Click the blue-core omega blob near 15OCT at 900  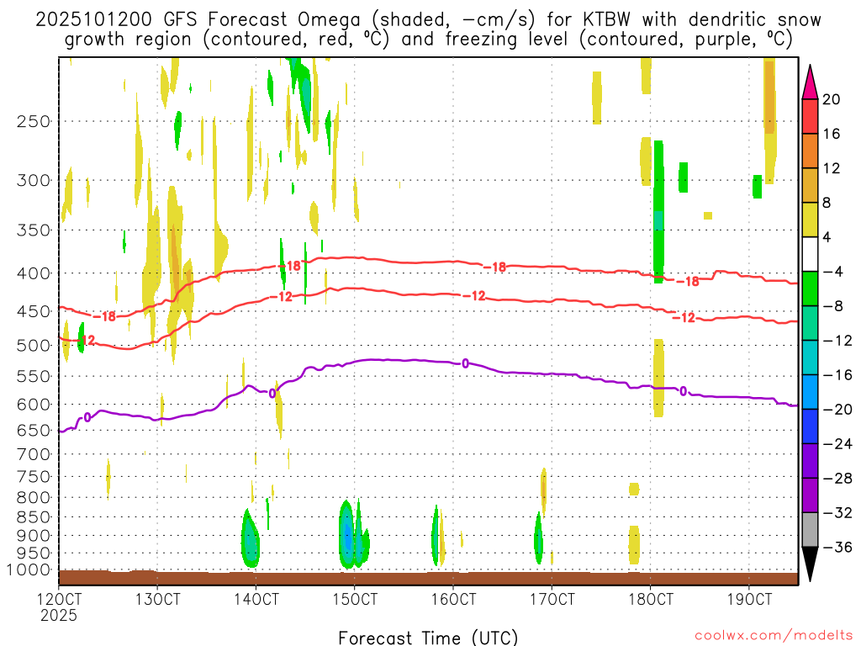tap(346, 536)
